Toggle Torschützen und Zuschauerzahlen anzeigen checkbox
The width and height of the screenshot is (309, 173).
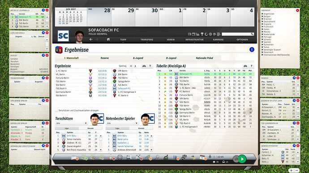click(x=56, y=111)
